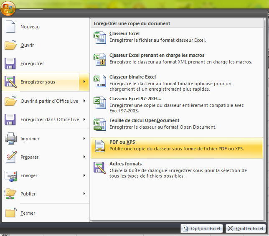Select Enregistrer dans Office Live entry
This screenshot has width=269, height=236.
click(46, 119)
